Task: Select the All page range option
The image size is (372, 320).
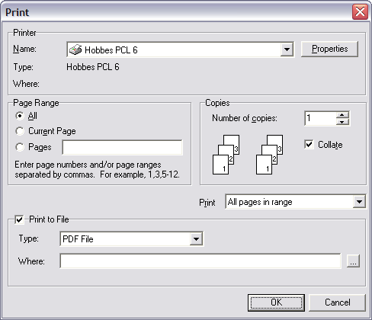Action: click(20, 116)
